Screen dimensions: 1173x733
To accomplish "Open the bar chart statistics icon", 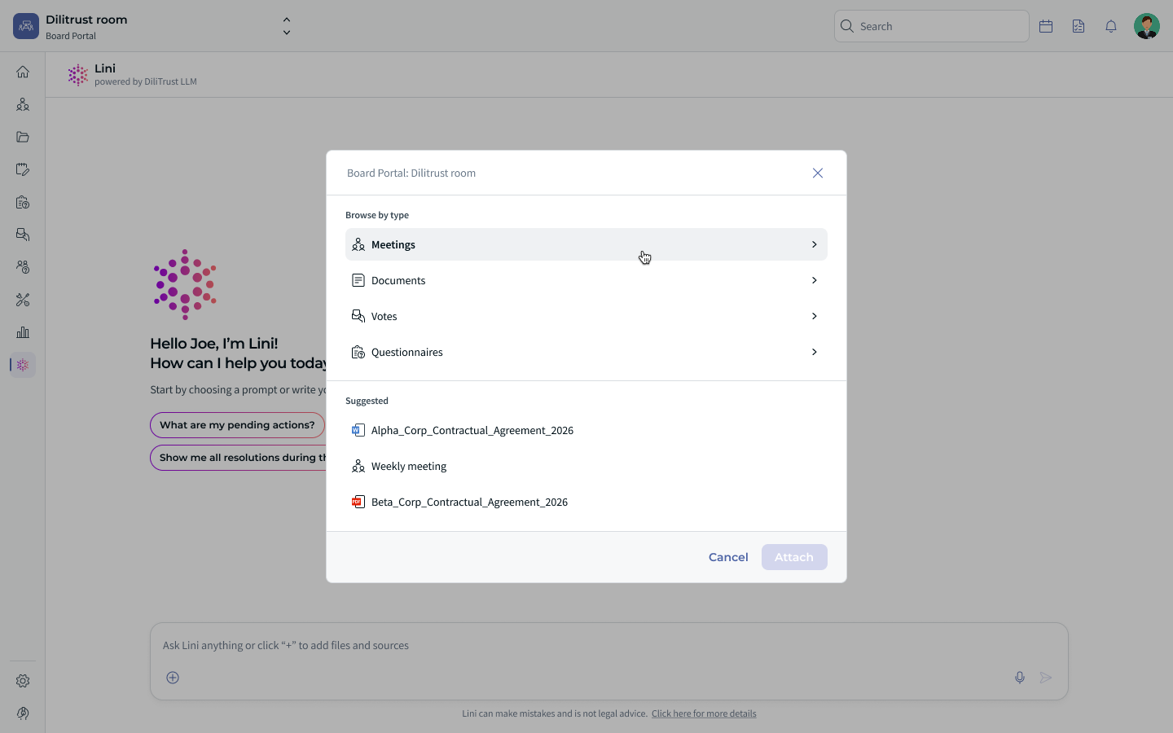I will click(23, 332).
